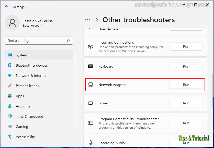Run the Program Compatibility Troubleshooter

pyautogui.click(x=186, y=123)
